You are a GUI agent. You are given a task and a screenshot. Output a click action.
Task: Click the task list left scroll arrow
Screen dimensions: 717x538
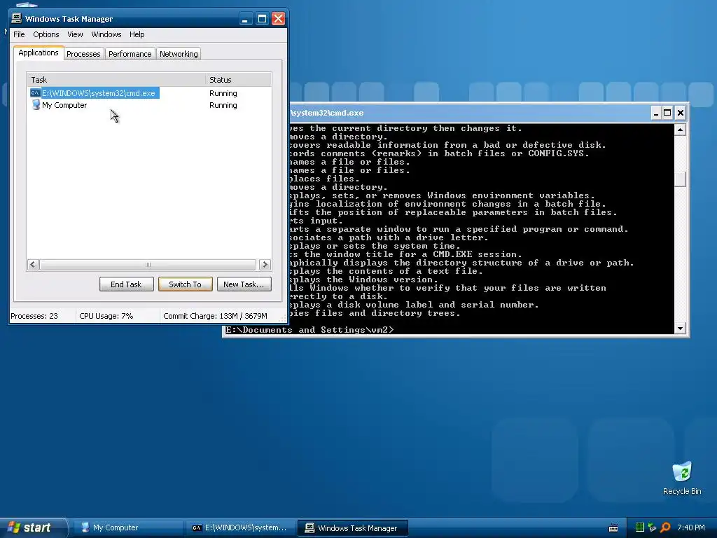33,265
